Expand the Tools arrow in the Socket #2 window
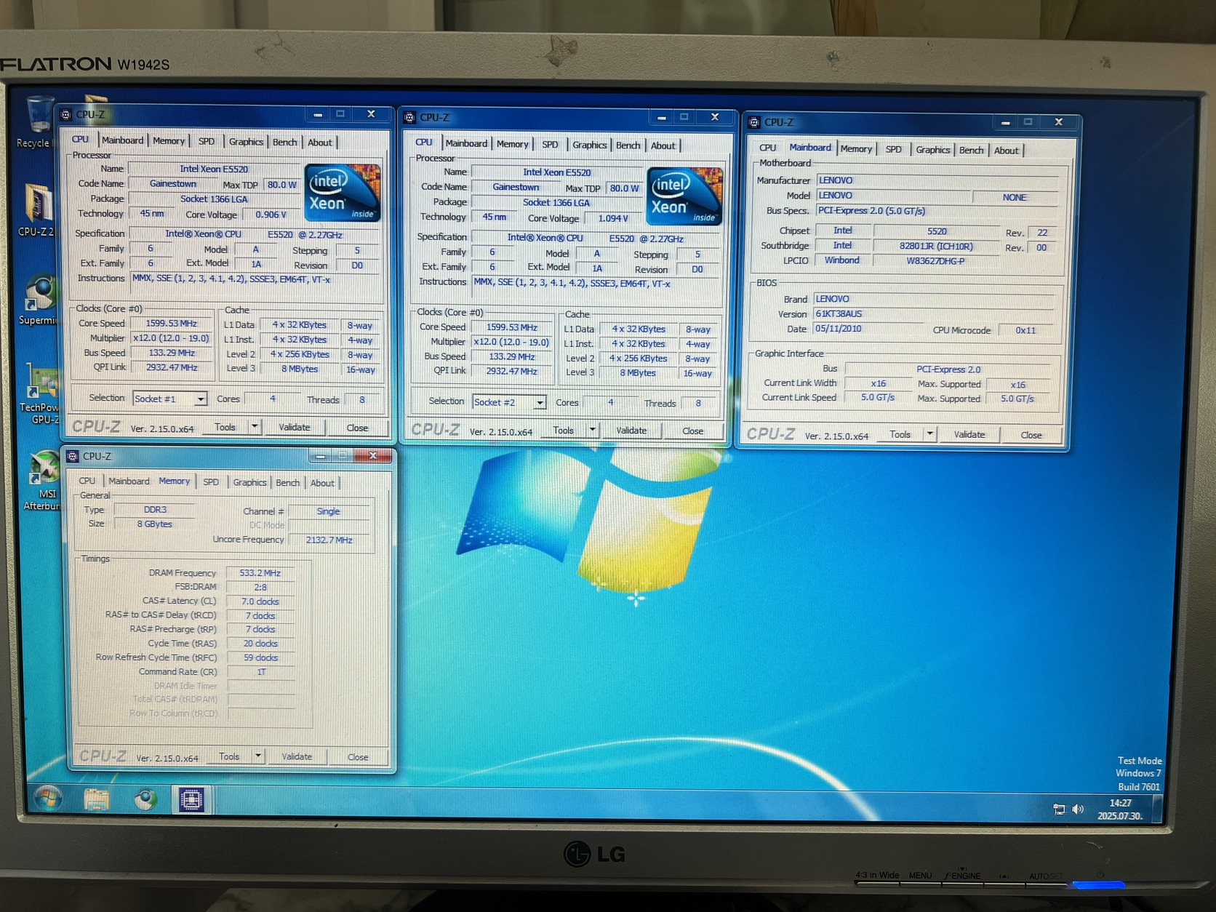Screen dimensions: 1216x912 pyautogui.click(x=593, y=430)
